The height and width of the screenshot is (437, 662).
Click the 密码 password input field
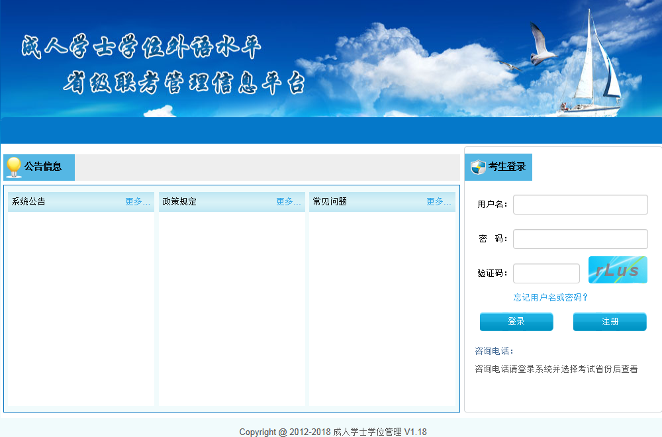pos(580,238)
